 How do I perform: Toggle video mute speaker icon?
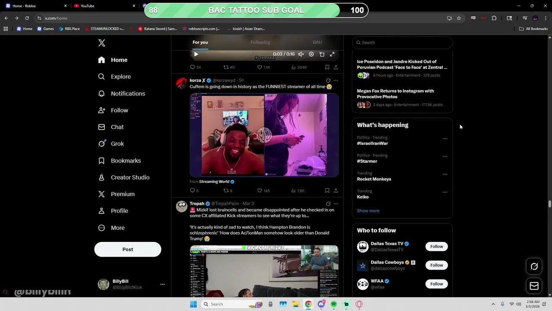pyautogui.click(x=301, y=54)
